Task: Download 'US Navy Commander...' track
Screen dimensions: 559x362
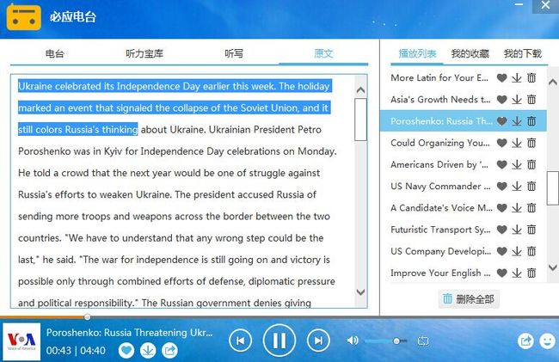Action: tap(517, 186)
